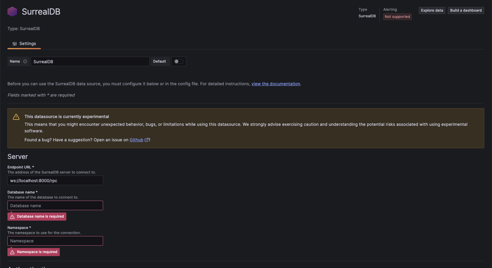Viewport: 492px width, 268px height.
Task: Click the Explore data button
Action: [x=432, y=10]
